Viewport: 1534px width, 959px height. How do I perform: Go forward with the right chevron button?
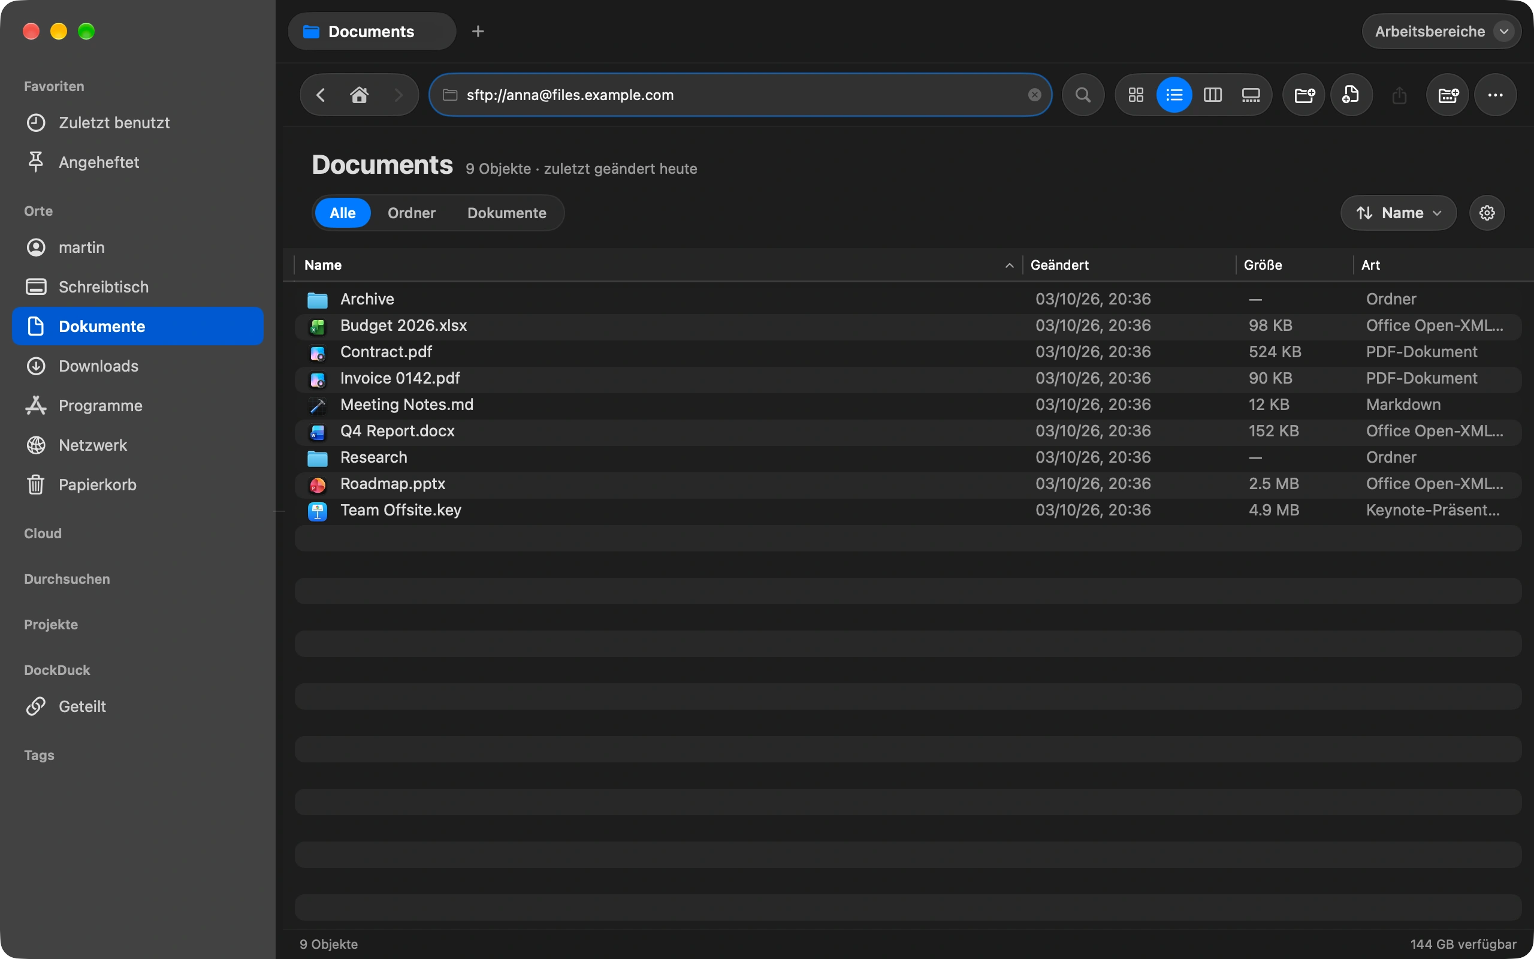[x=398, y=95]
